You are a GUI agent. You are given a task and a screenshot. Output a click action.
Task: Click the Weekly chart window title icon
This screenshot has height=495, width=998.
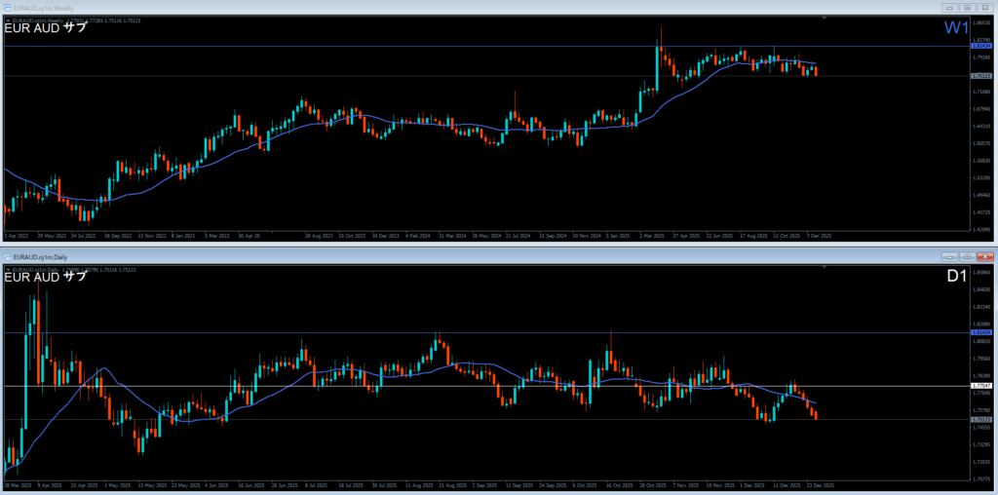point(7,7)
